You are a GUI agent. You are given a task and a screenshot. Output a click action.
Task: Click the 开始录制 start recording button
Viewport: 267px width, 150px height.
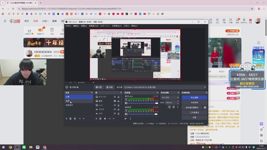pos(194,103)
